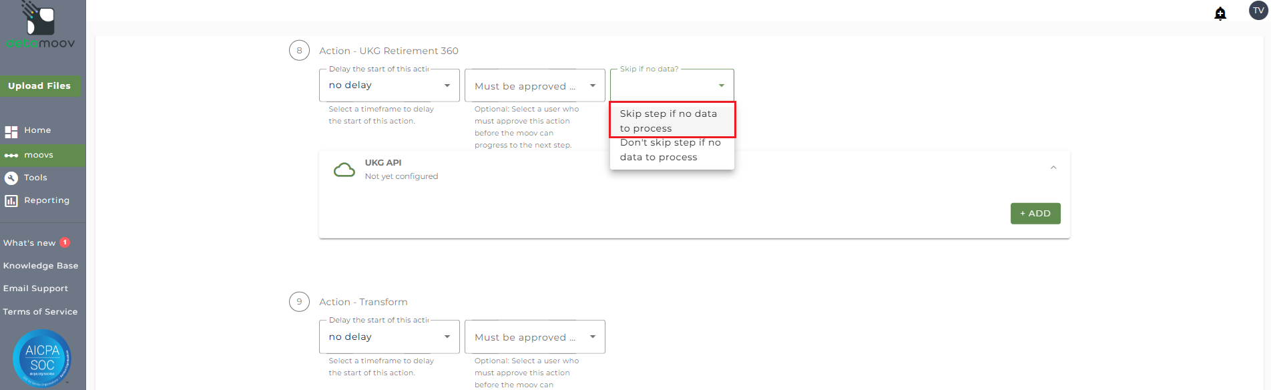
Task: Click the Tools wrench icon
Action: [11, 178]
